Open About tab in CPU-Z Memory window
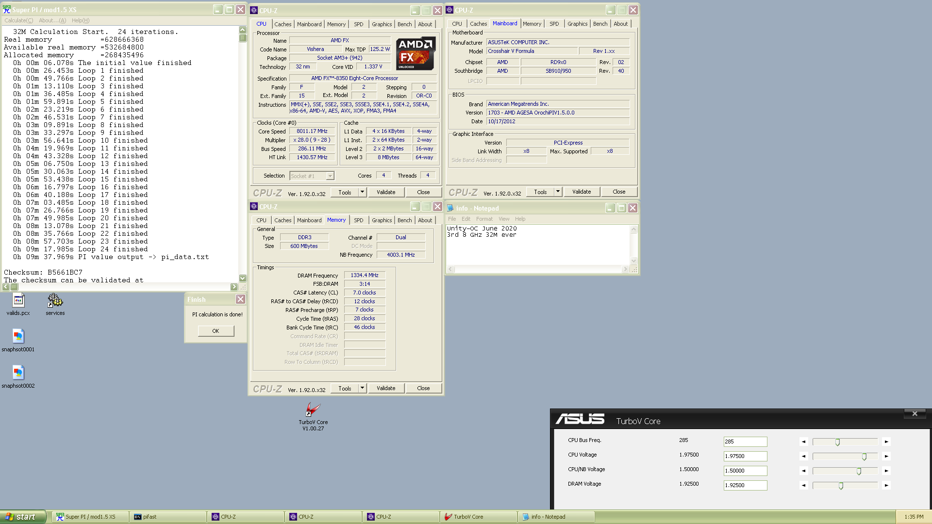932x524 pixels. tap(425, 220)
